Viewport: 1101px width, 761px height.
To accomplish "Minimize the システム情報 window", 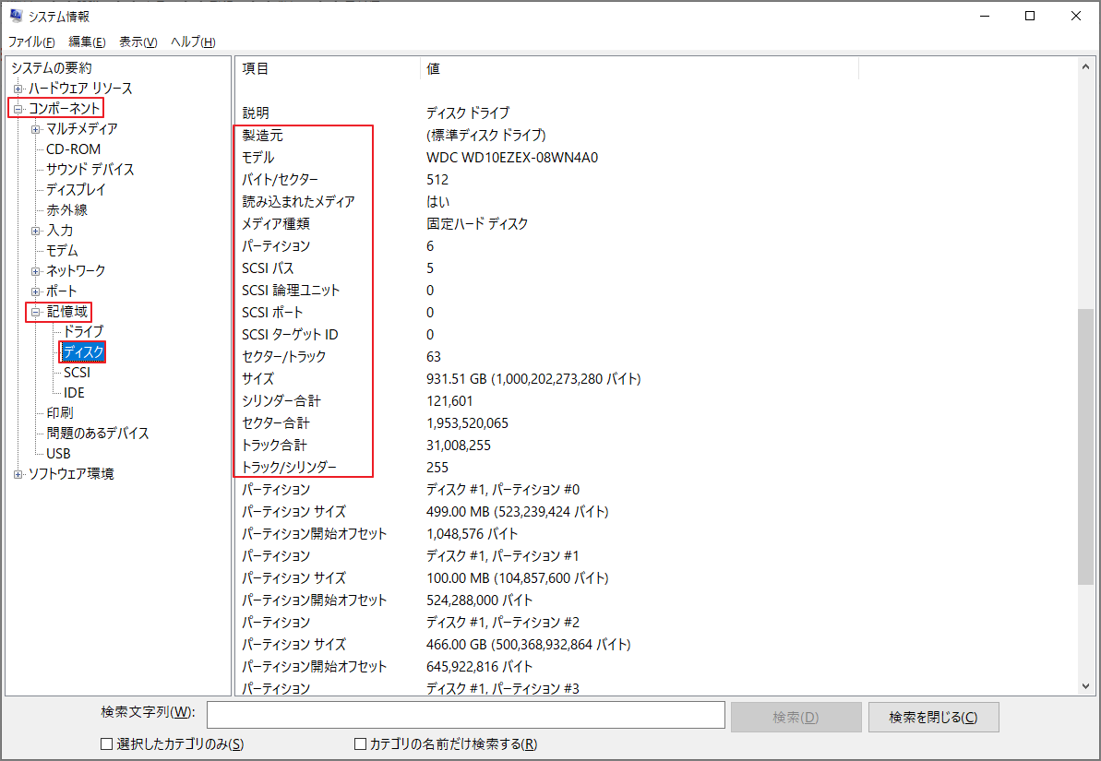I will pyautogui.click(x=985, y=17).
